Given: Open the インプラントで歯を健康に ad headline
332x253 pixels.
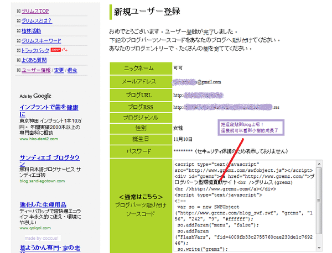Looking at the screenshot, I should pos(49,110).
